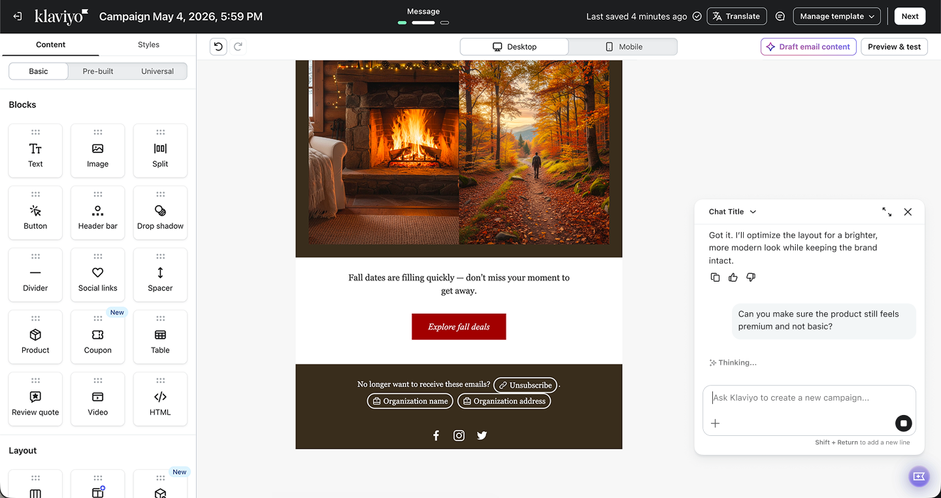Select the autumn forest path image
Screen dimensions: 941x498
534,152
